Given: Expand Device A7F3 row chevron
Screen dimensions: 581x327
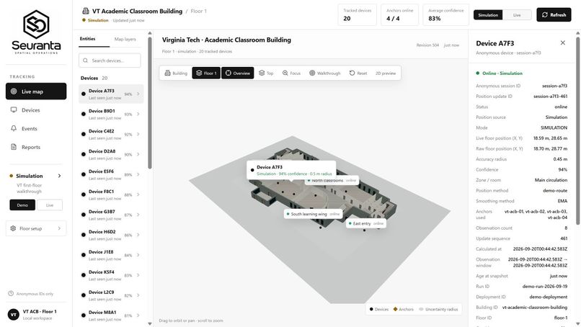Looking at the screenshot, I should (x=138, y=94).
